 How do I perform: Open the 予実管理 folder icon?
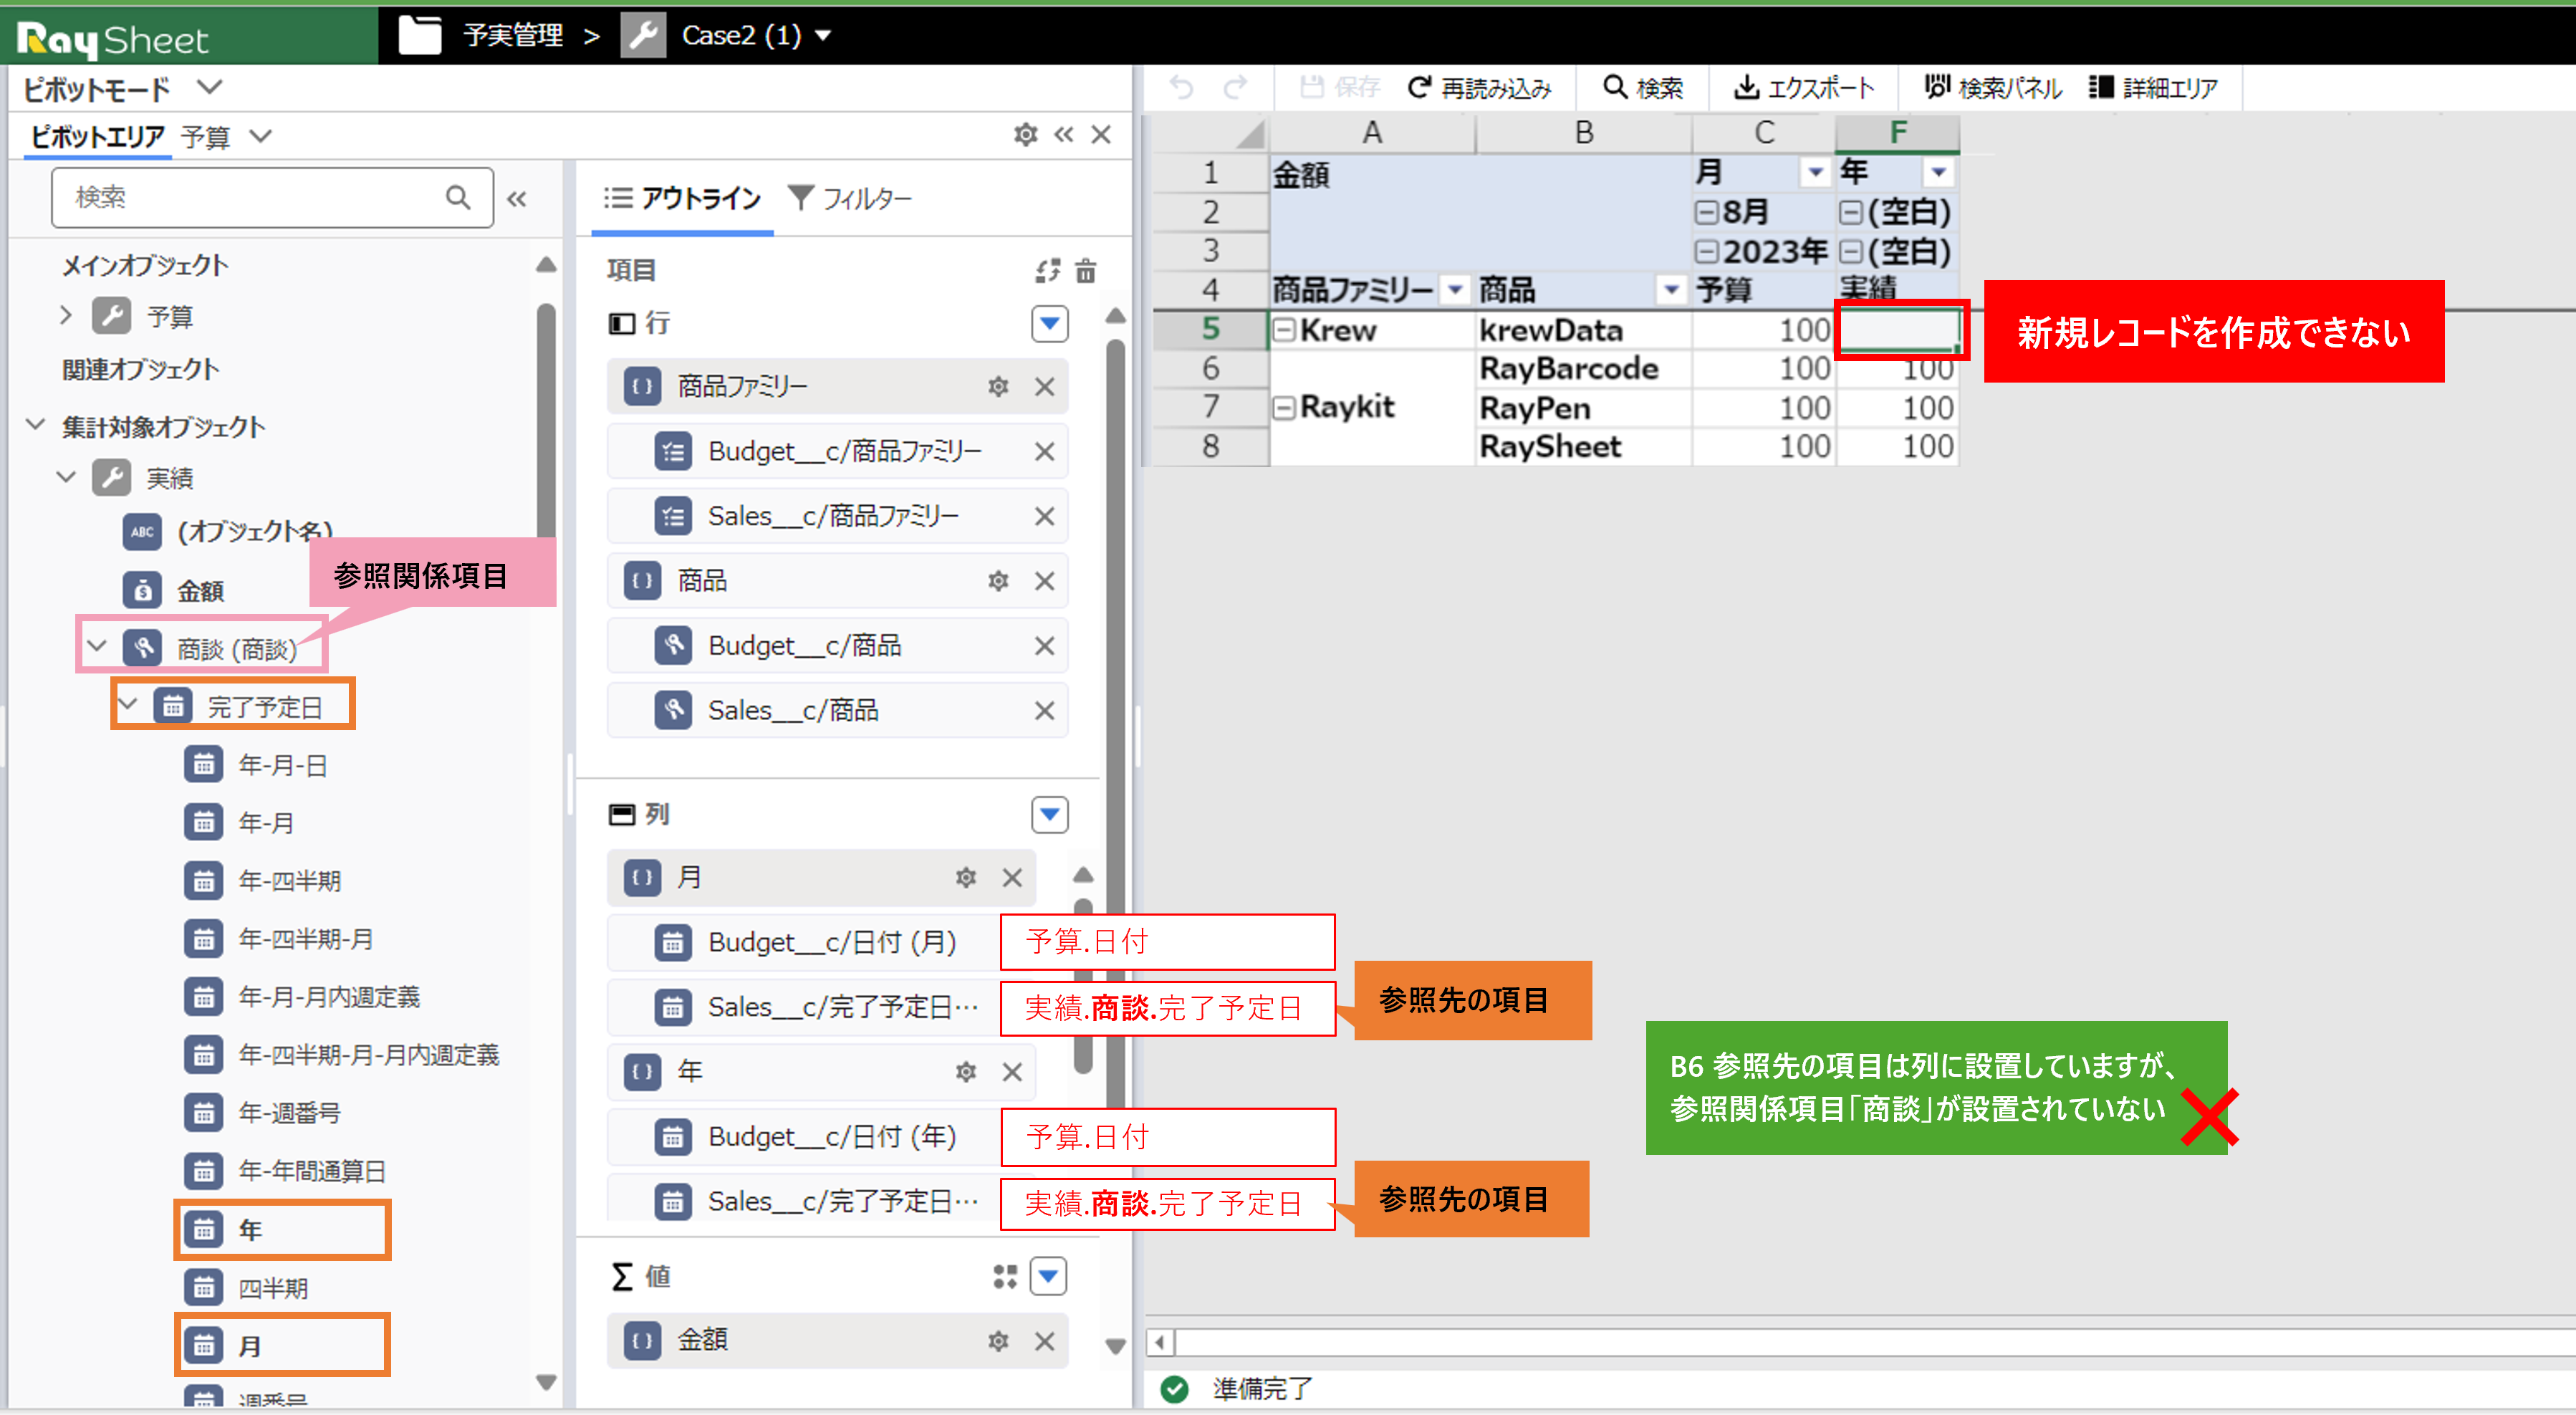click(x=420, y=35)
